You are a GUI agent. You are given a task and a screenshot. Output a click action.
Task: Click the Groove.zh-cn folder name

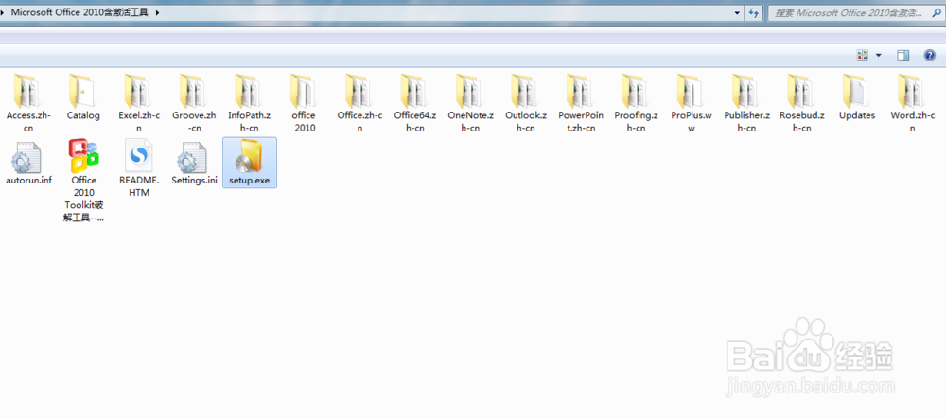tap(194, 121)
